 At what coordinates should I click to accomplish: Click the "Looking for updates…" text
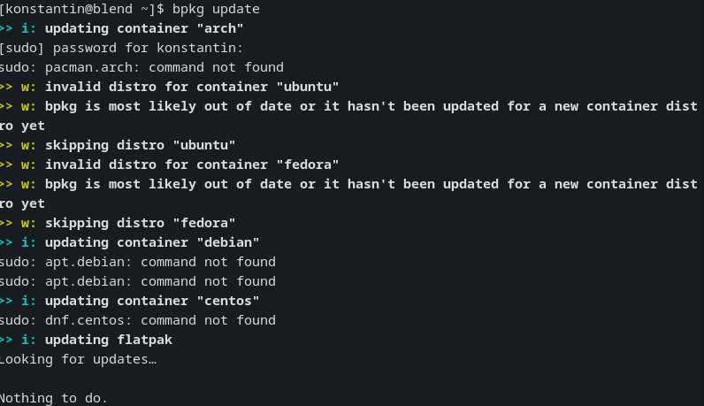[78, 359]
